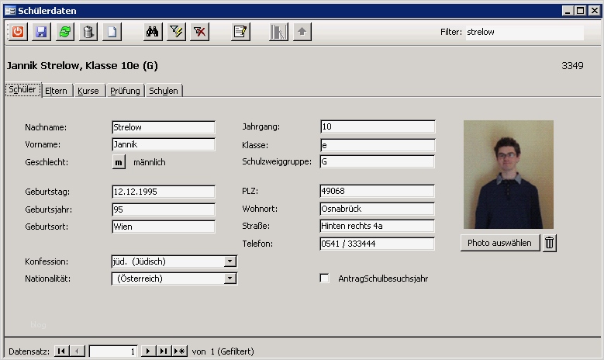Open the Schulen tab
This screenshot has width=604, height=360.
(164, 91)
